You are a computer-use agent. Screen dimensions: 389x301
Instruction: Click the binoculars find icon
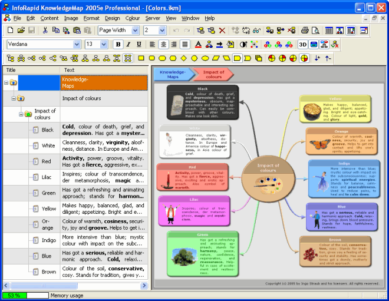point(256,30)
